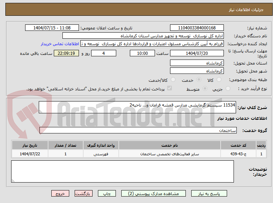
Task: Click the خروج exit button
Action: 60,193
